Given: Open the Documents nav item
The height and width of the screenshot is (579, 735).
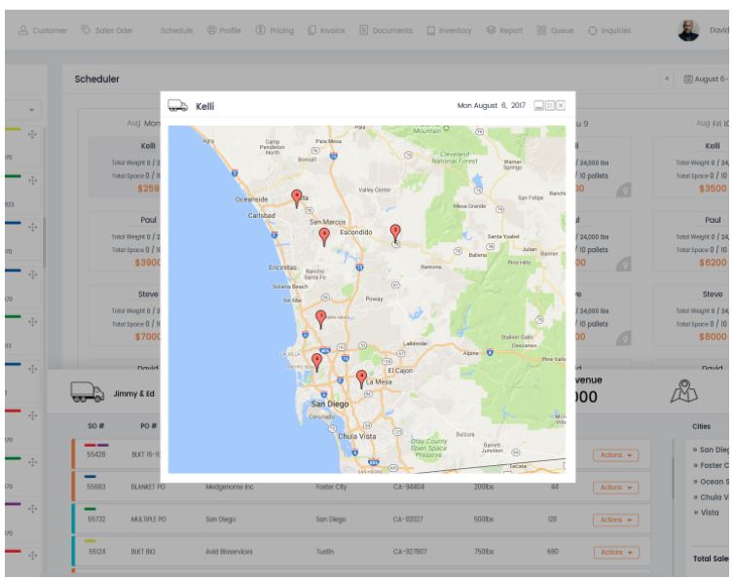Looking at the screenshot, I should pyautogui.click(x=386, y=30).
